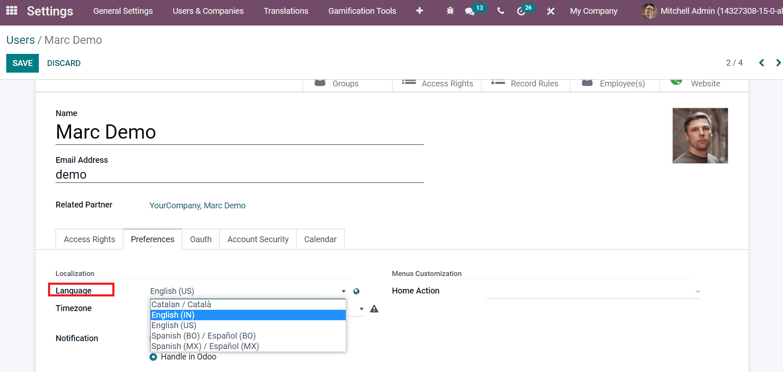Switch to Calendar tab

pos(320,239)
